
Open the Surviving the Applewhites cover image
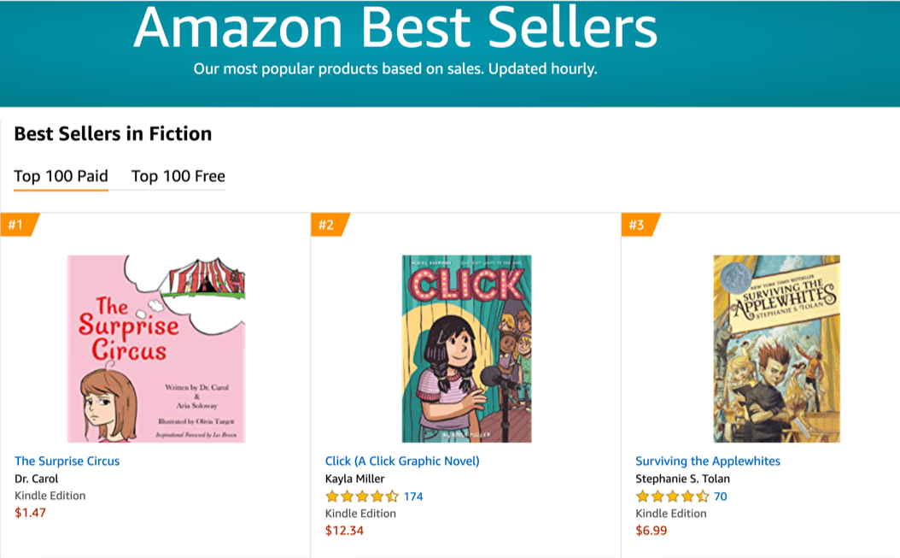pyautogui.click(x=776, y=349)
